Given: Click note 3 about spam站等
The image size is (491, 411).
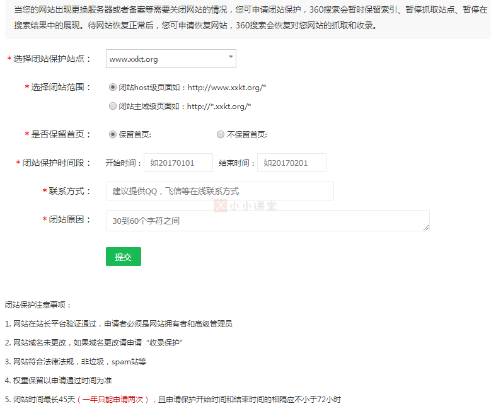Looking at the screenshot, I should click(x=76, y=361).
